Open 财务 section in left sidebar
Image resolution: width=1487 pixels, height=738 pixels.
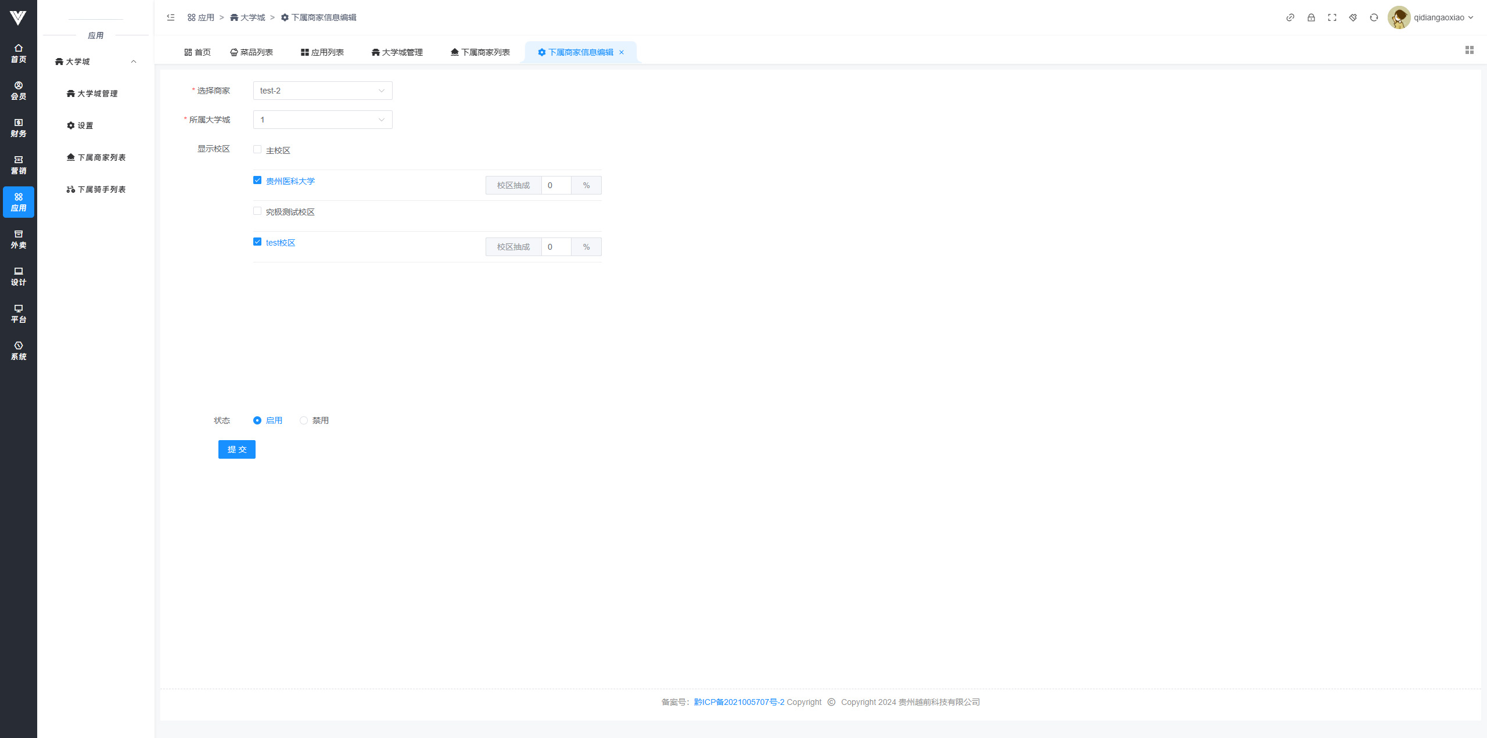coord(19,128)
